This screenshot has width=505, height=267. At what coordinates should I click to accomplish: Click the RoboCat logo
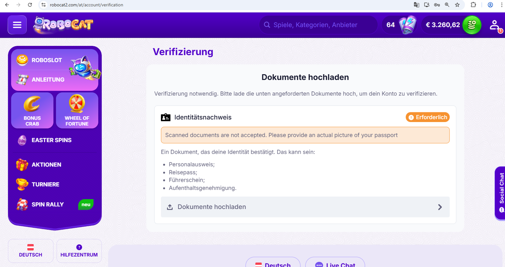click(x=63, y=25)
